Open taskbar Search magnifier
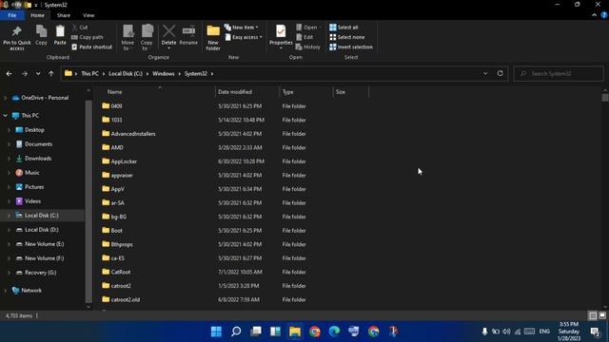The width and height of the screenshot is (609, 342). [x=236, y=332]
